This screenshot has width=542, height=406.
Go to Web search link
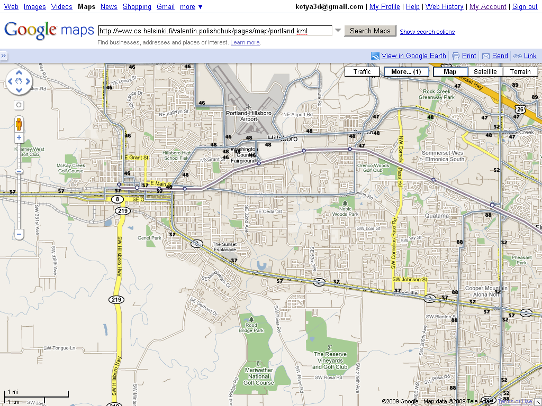(11, 6)
